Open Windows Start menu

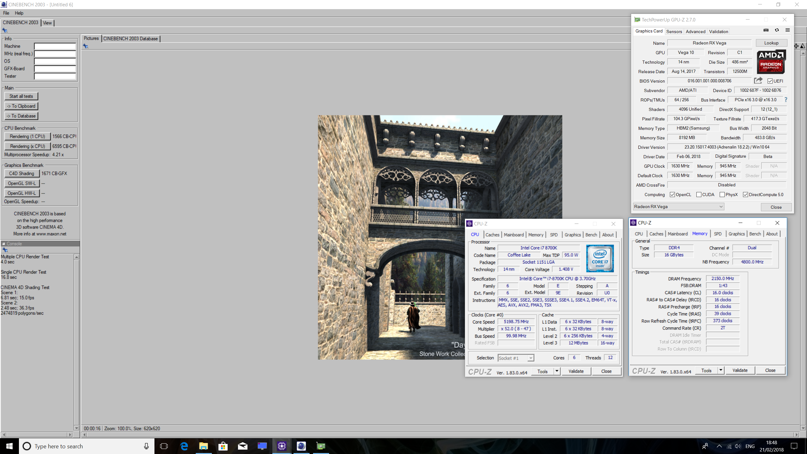(9, 446)
